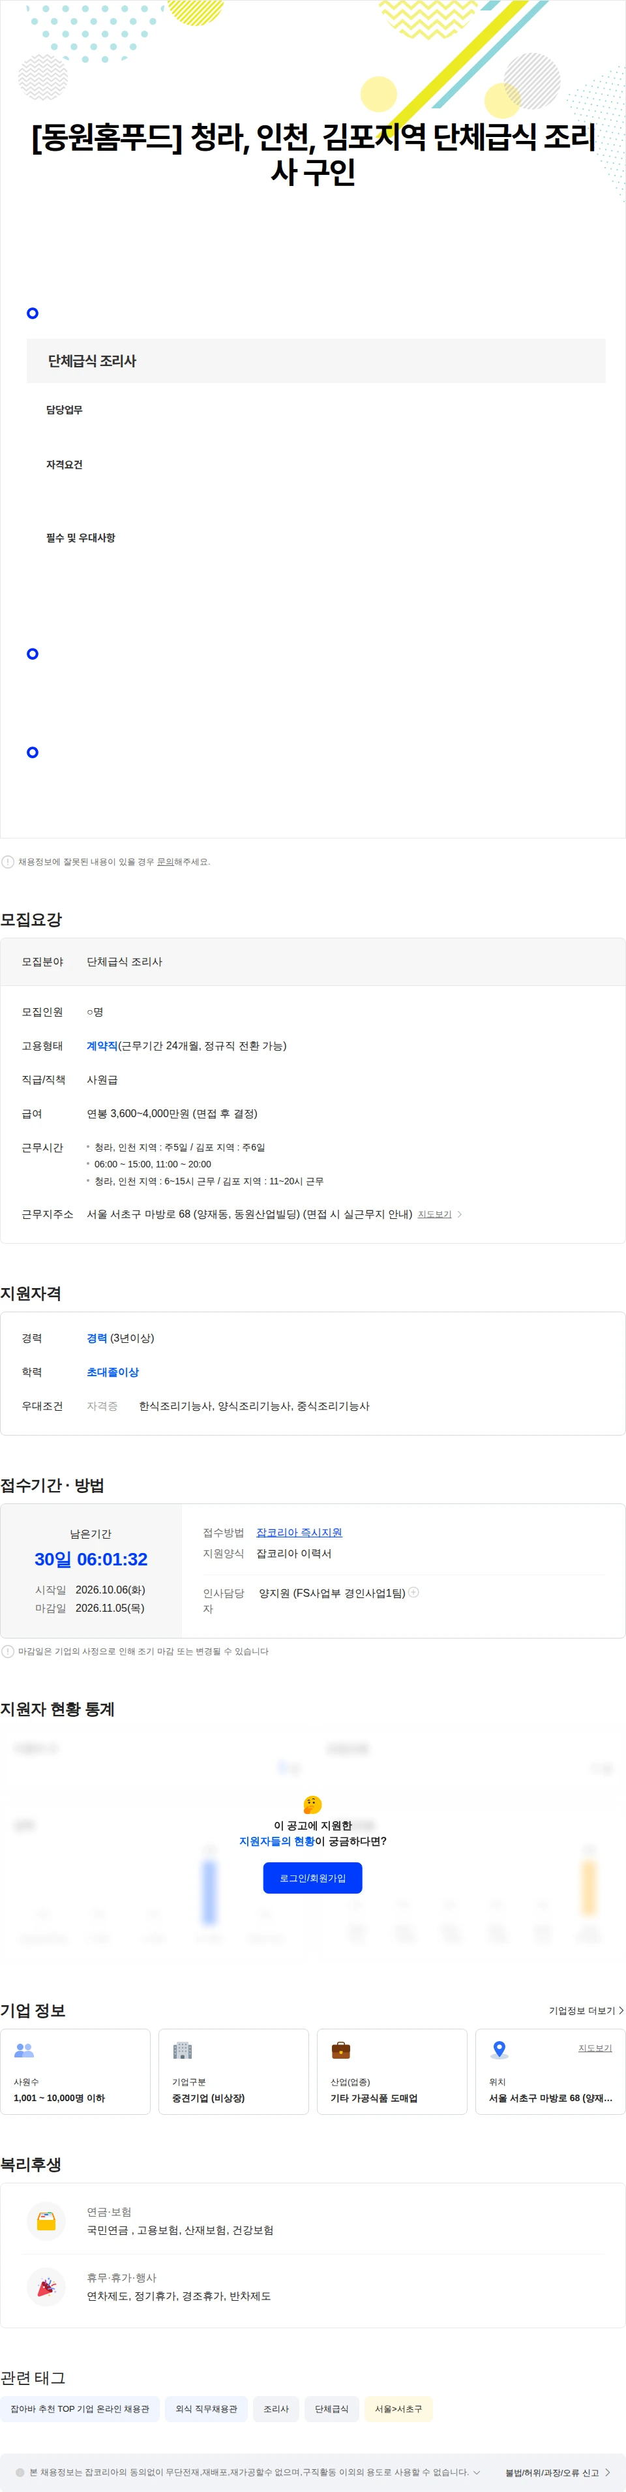
Task: Select tag 잡아바 추천 TOP 기업 온라인 채용관
Action: pos(79,2409)
